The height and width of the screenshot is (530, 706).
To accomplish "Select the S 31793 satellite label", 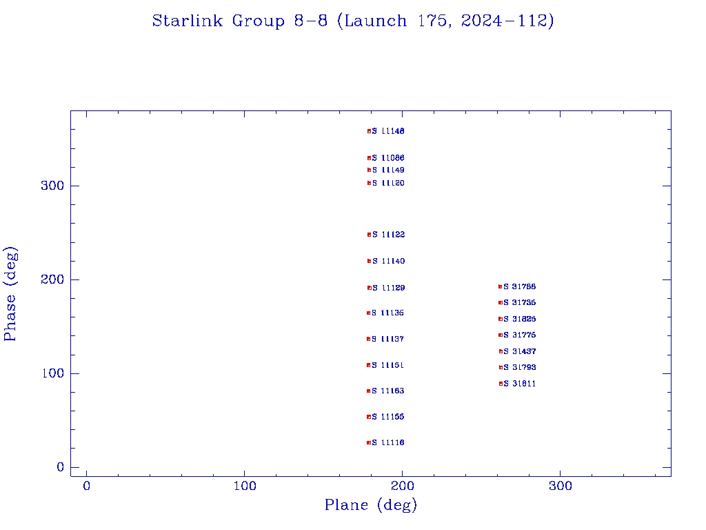I will [520, 367].
